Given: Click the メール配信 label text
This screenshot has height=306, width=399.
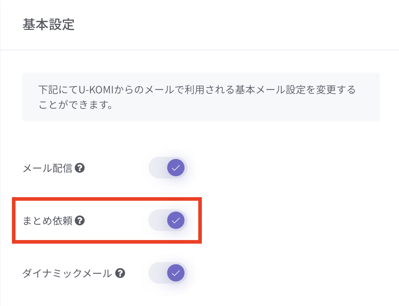Looking at the screenshot, I should (47, 168).
